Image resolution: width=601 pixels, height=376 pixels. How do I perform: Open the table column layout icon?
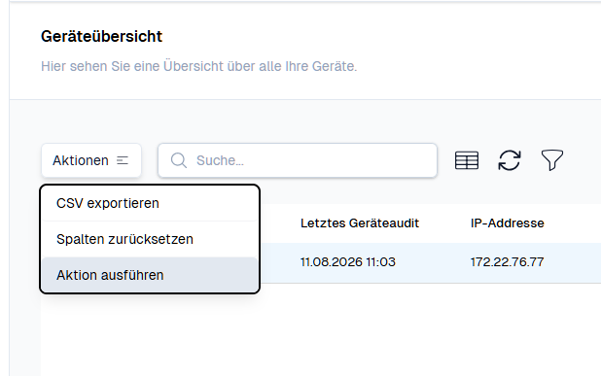(467, 160)
